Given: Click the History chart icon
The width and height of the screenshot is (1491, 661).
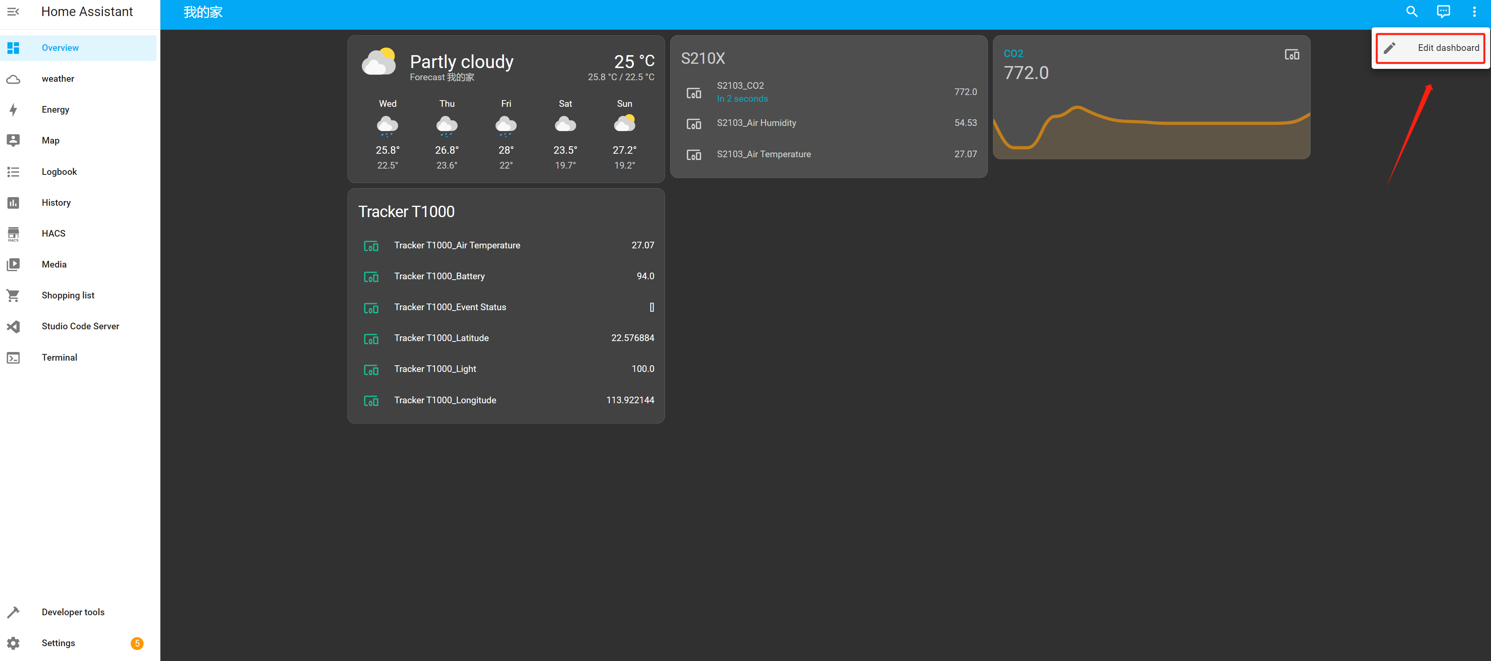Looking at the screenshot, I should (x=13, y=203).
